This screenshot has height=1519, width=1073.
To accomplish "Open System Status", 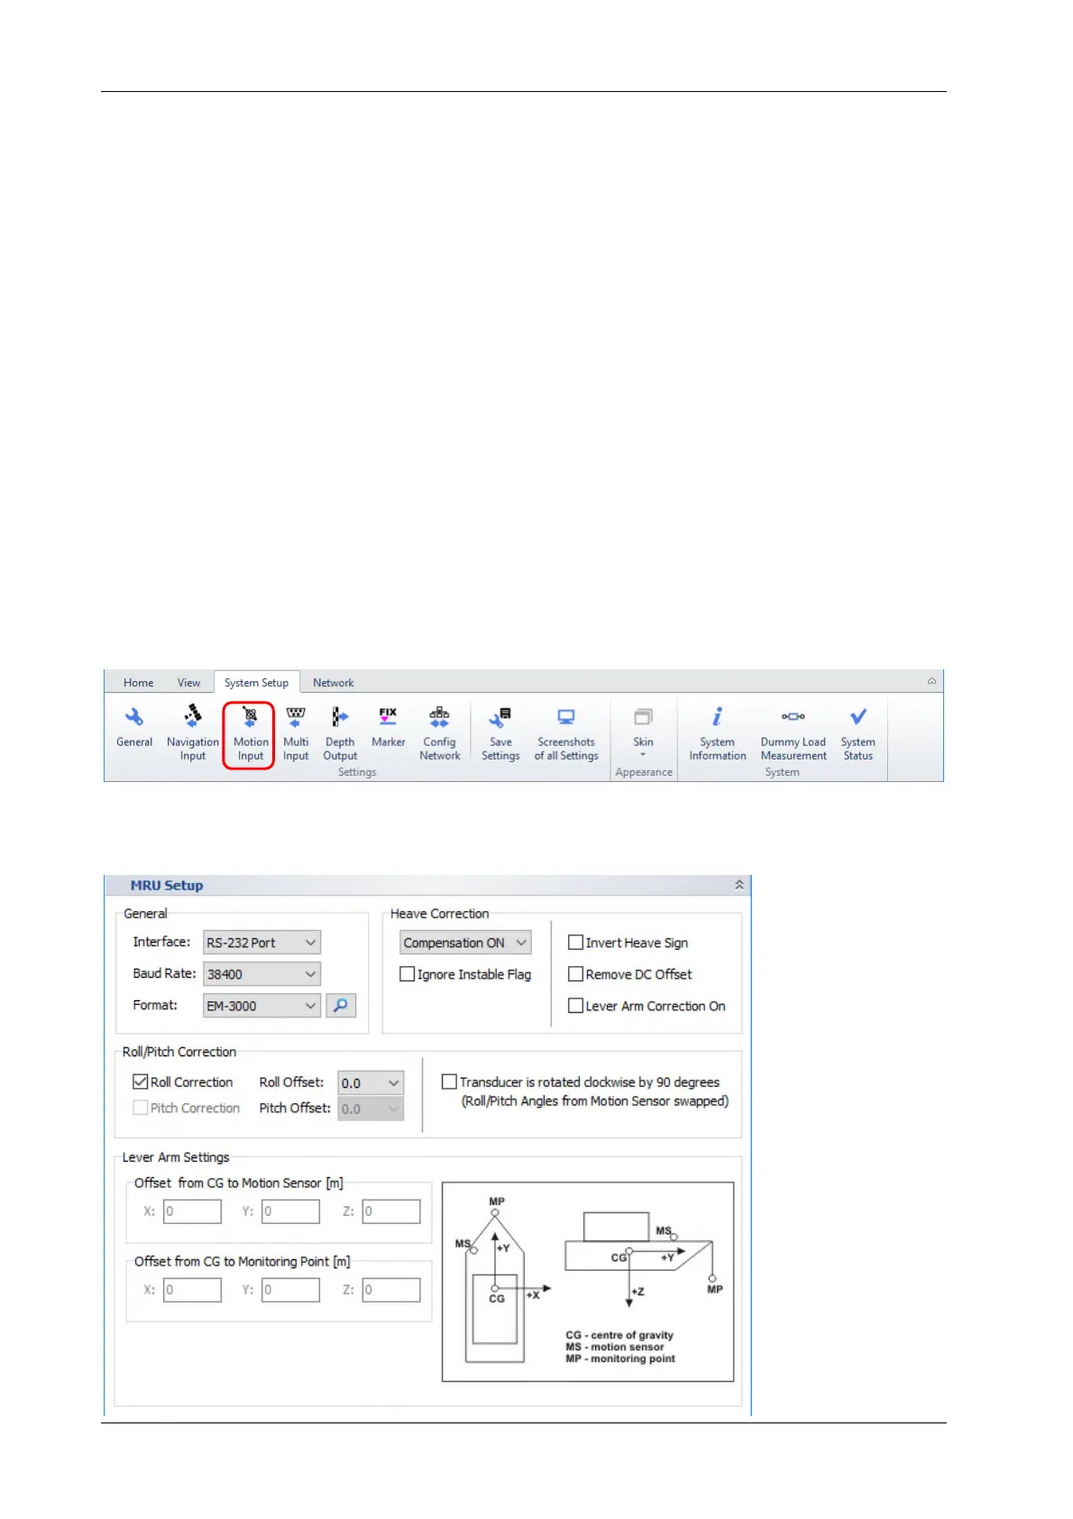I will point(857,733).
